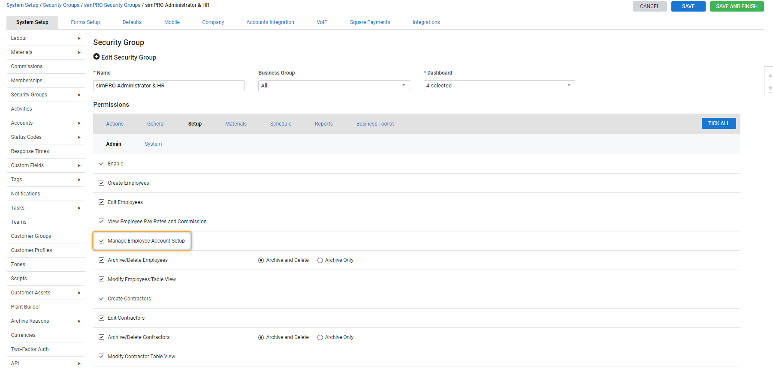This screenshot has height=369, width=773.
Task: Click the scroll-up arrow at right edge
Action: pos(770,75)
